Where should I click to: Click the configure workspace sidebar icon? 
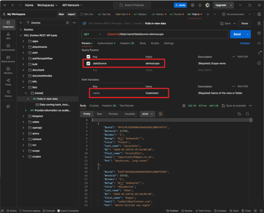pyautogui.click(x=8, y=106)
